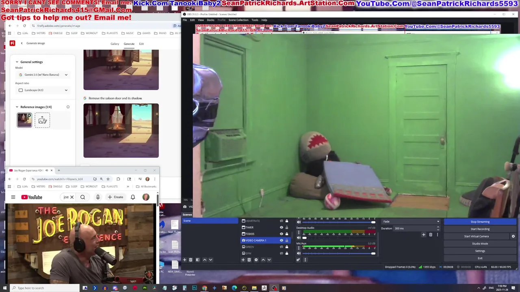Open audio mixer three-dot menu at bottom
Image resolution: width=520 pixels, height=292 pixels.
305,260
